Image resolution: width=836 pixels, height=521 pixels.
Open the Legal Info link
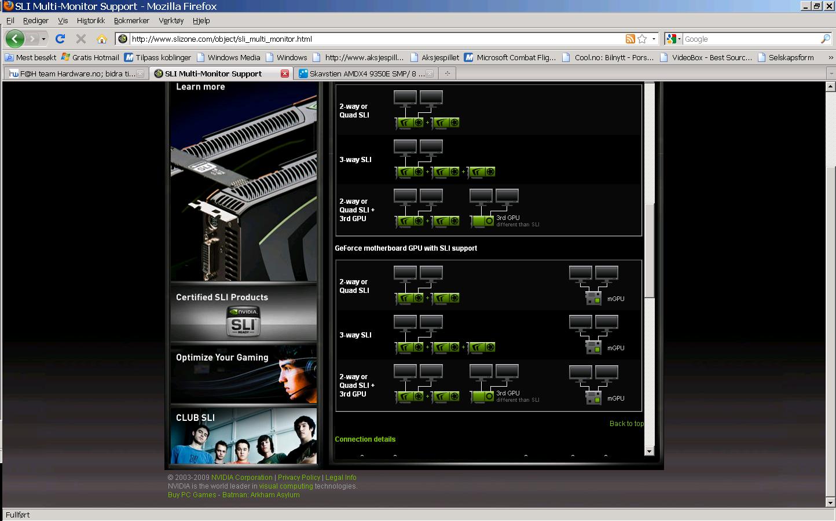pos(341,478)
